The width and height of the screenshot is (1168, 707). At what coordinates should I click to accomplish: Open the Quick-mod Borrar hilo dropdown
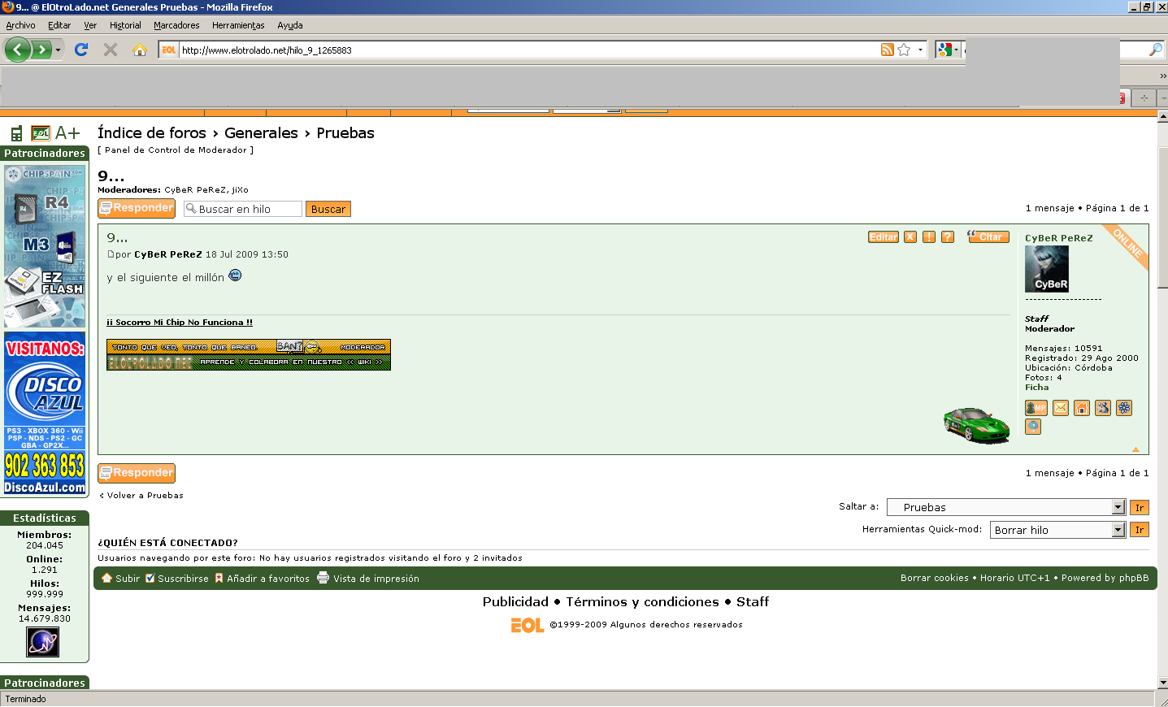click(1057, 530)
